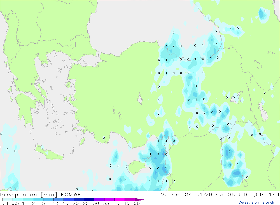
Task: Click the '0.1' legend scale label
Action: [5, 203]
